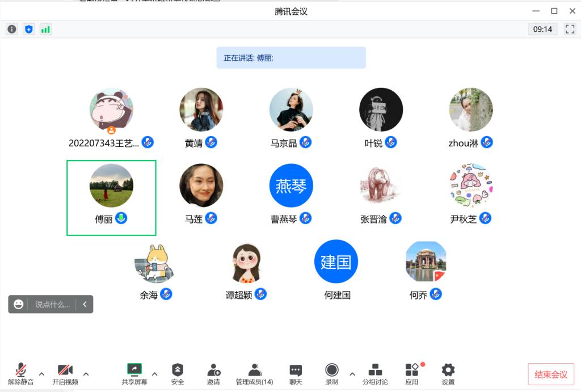Open the 应用 apps panel

(x=412, y=374)
